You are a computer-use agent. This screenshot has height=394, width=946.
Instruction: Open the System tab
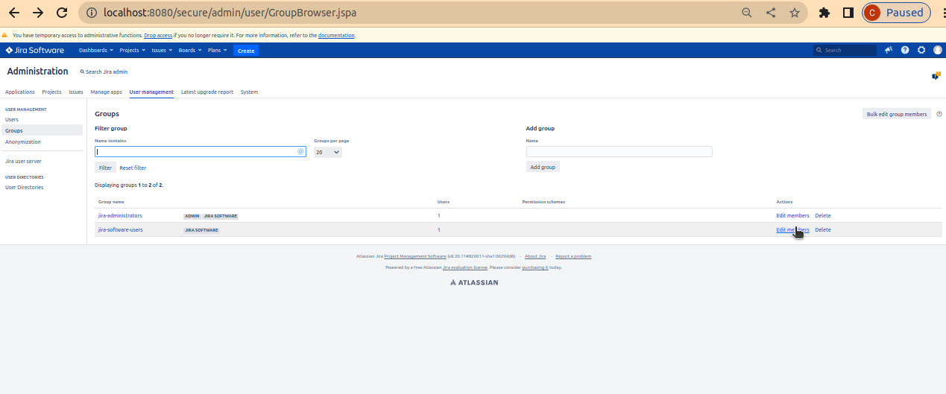coord(249,92)
